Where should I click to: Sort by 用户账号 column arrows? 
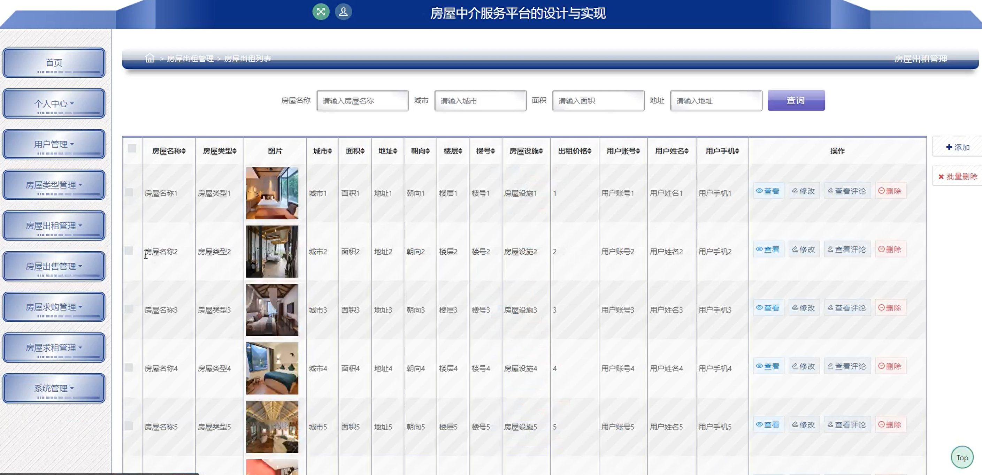638,151
